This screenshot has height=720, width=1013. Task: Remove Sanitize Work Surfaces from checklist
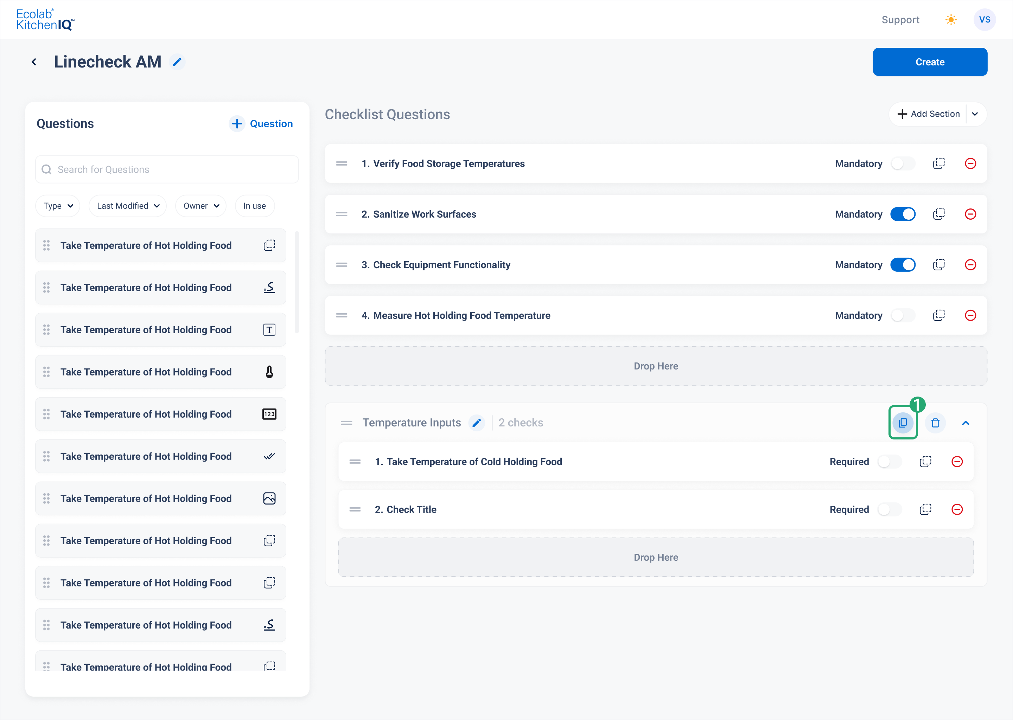(x=970, y=214)
